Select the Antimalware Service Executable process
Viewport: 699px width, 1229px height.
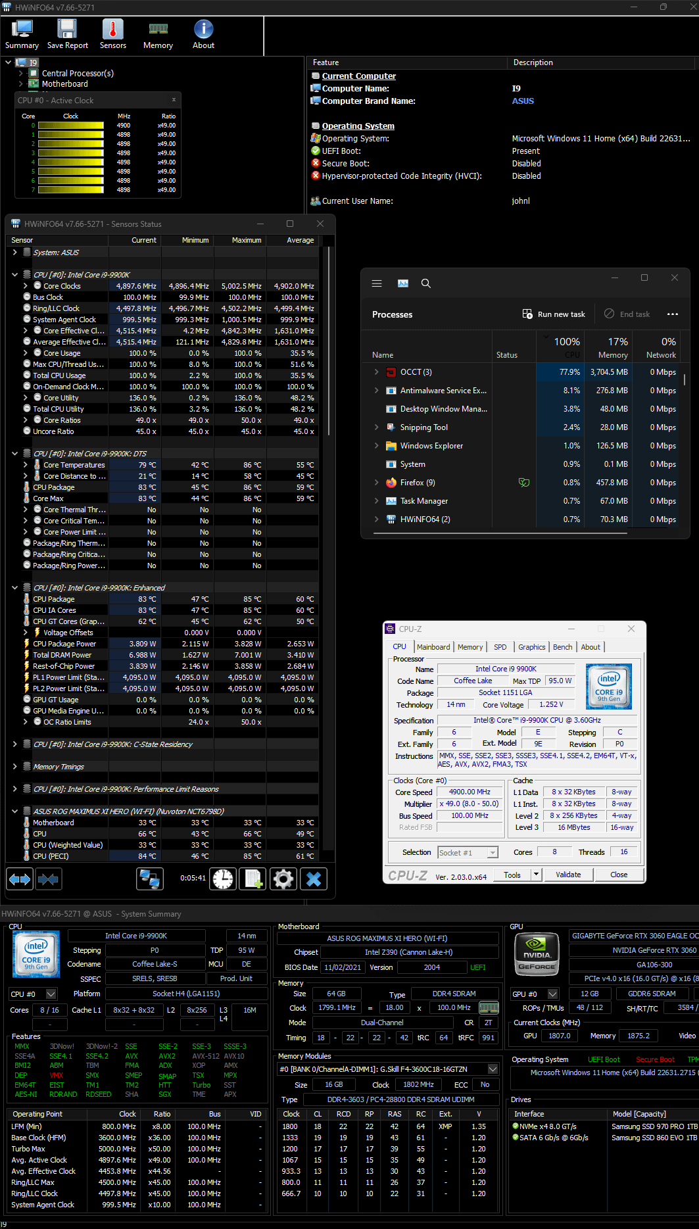520,391
